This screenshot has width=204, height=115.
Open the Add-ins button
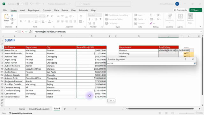(180, 18)
